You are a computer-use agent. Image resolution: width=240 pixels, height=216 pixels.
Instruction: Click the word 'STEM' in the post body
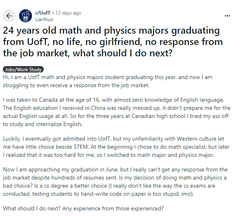[81, 147]
